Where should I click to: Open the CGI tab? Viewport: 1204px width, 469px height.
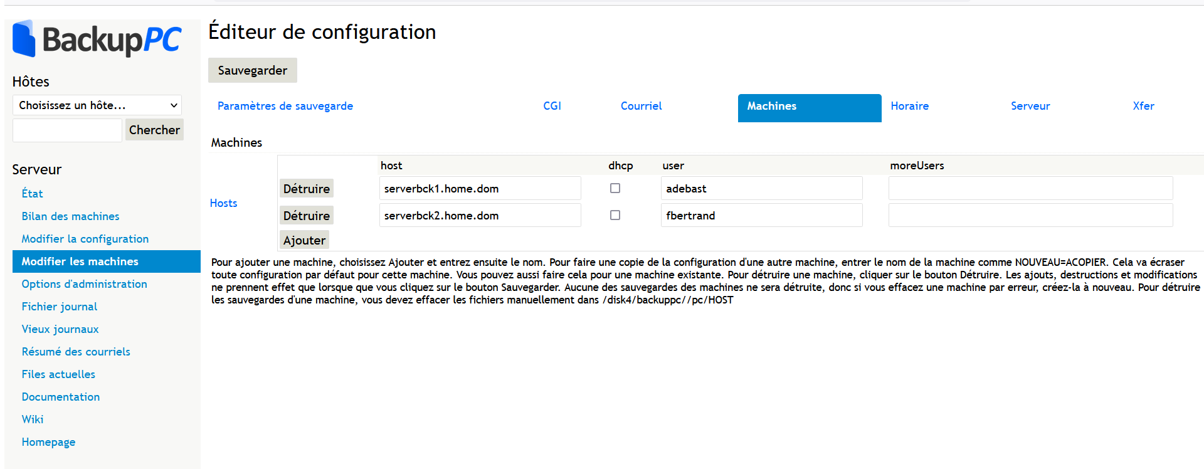[552, 106]
